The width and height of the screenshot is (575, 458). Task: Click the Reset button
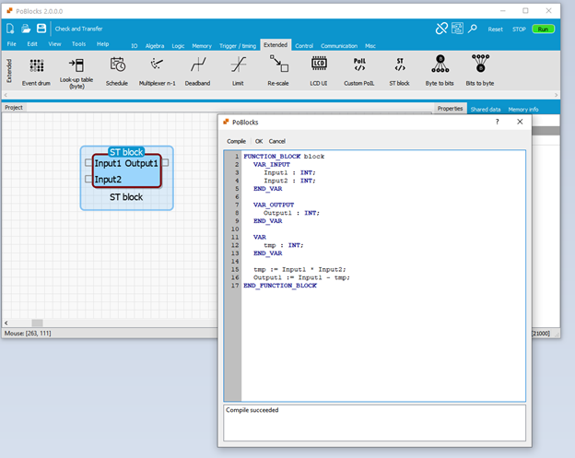(x=495, y=29)
